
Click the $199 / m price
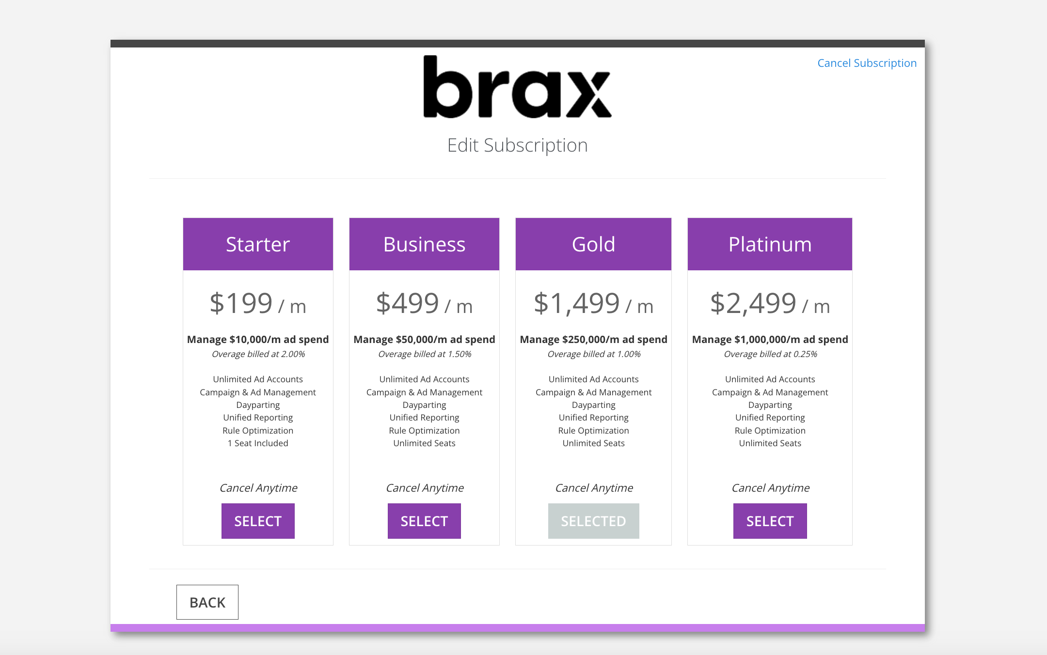coord(258,304)
